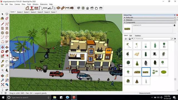Click the wooden staircase toolbar icon
The width and height of the screenshot is (178, 100).
[x=63, y=8]
